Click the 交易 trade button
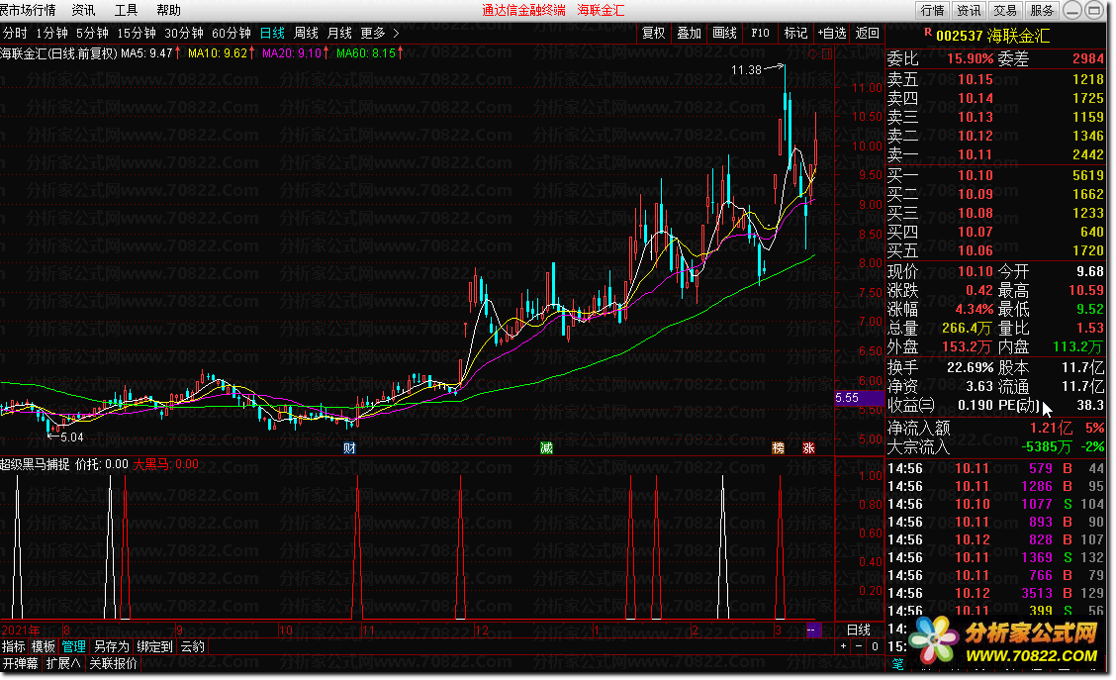The width and height of the screenshot is (1116, 680). 1005,10
